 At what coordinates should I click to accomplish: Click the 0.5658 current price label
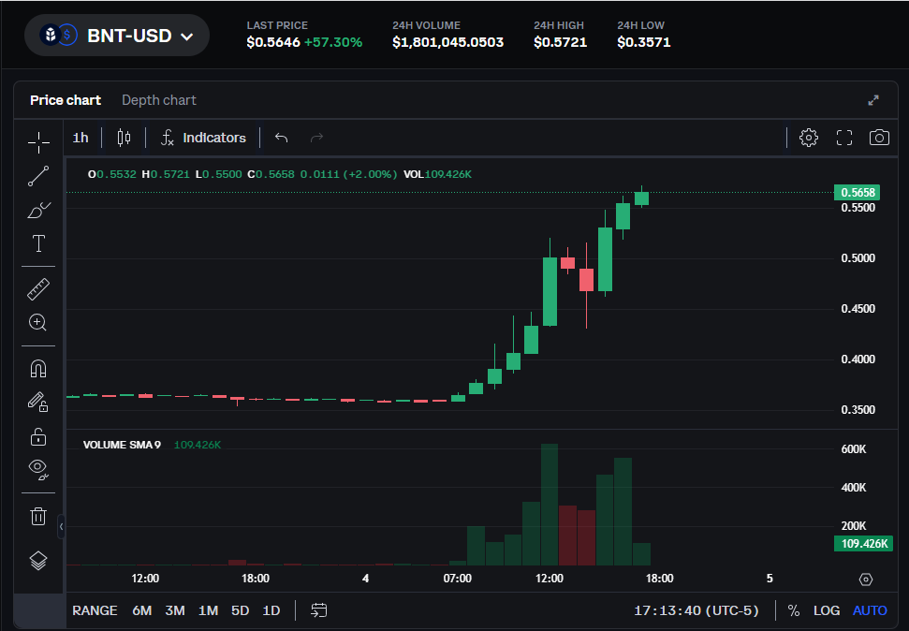point(857,193)
